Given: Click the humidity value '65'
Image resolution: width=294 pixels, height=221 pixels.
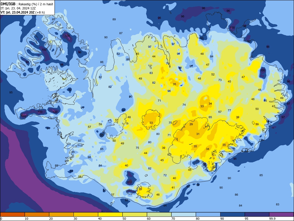Looking at the screenshot, I should point(210,117).
